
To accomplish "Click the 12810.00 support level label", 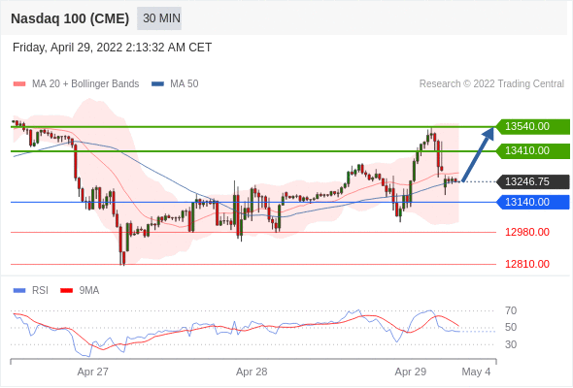I will tap(527, 264).
